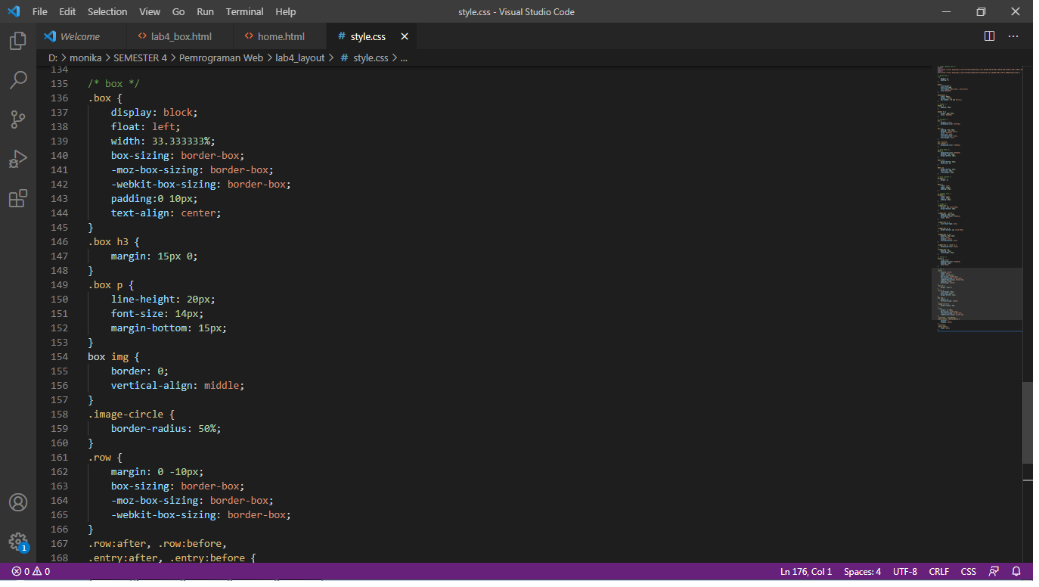The width and height of the screenshot is (1039, 587).
Task: Open Manage gear settings menu
Action: (x=18, y=542)
